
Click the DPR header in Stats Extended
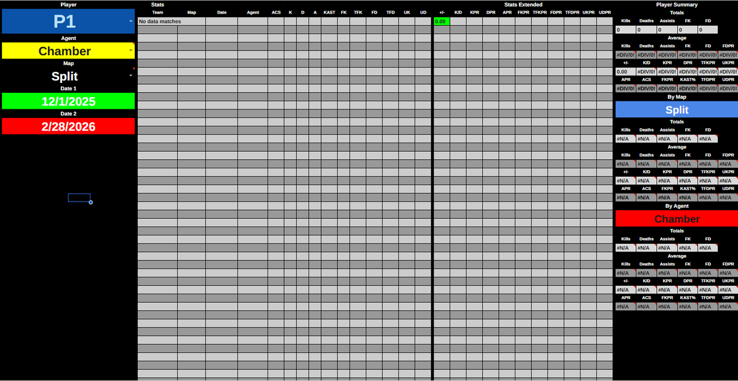pos(491,12)
